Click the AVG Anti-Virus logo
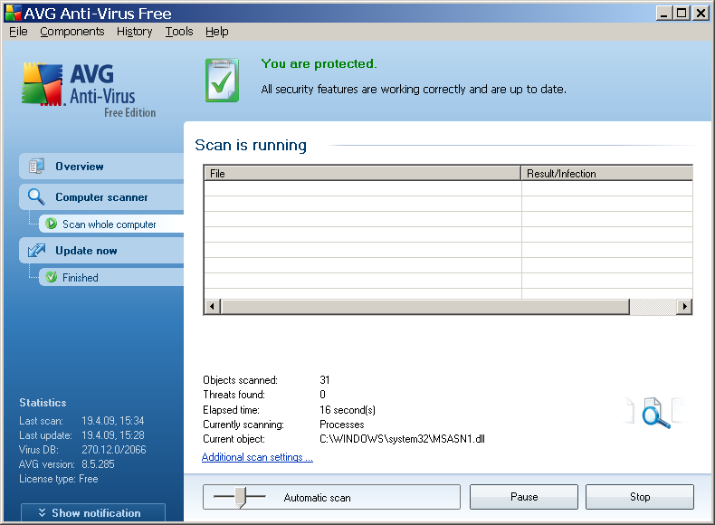The width and height of the screenshot is (715, 525). coord(89,90)
